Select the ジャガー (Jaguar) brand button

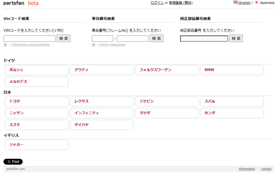click(x=36, y=145)
